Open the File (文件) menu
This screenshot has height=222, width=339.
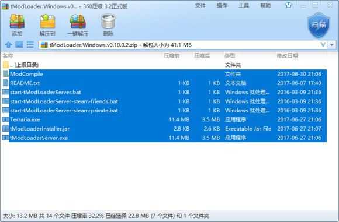[x=200, y=5]
